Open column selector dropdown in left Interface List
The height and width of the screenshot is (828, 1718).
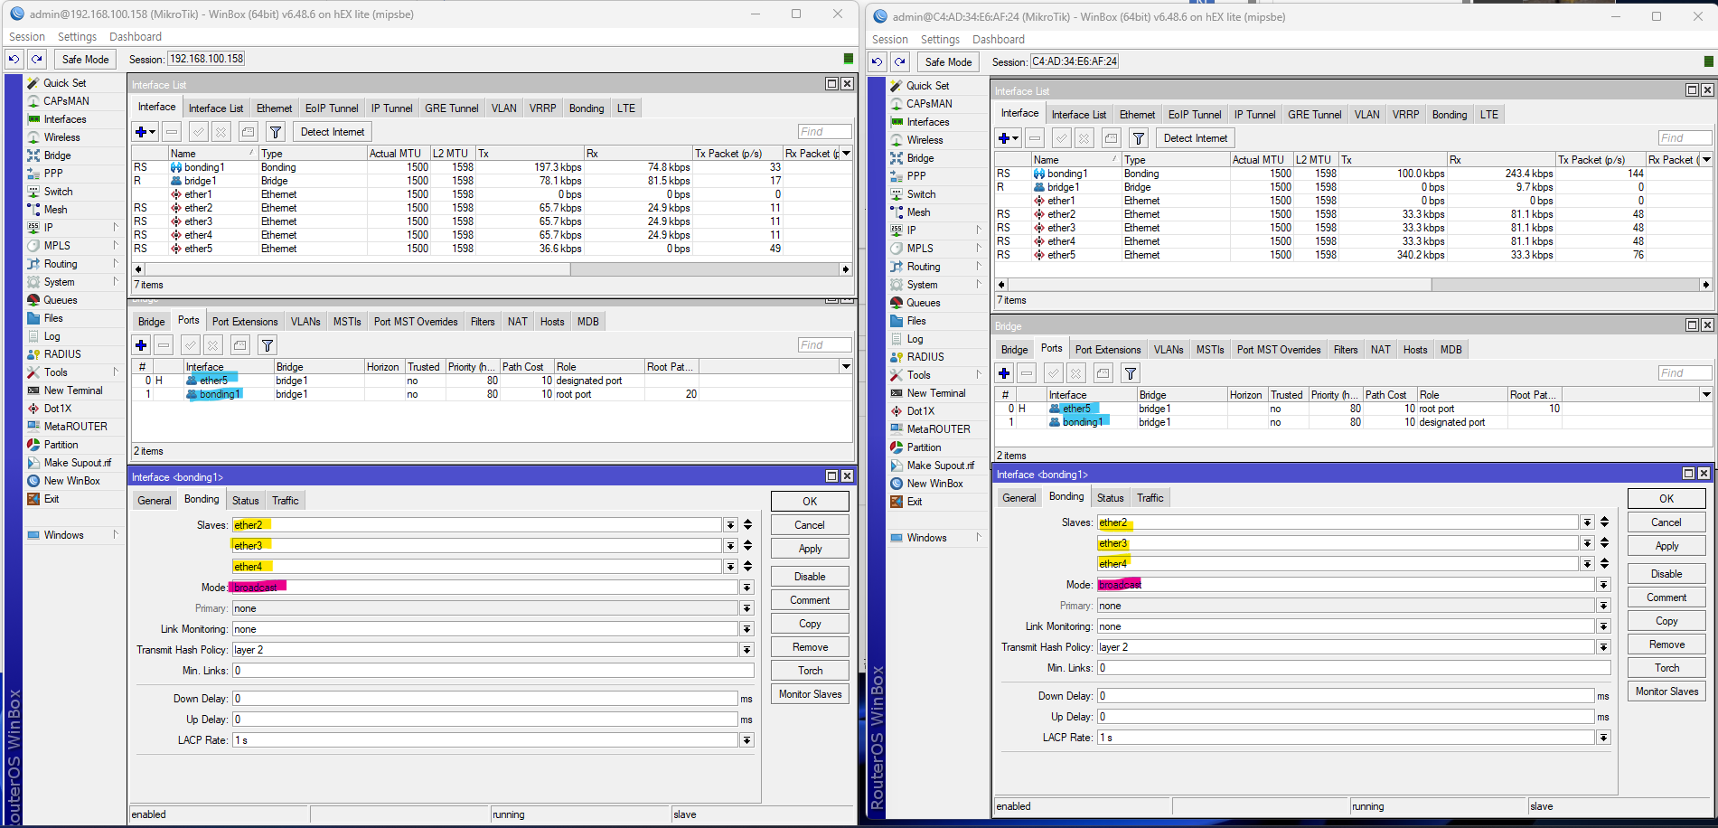pos(846,154)
